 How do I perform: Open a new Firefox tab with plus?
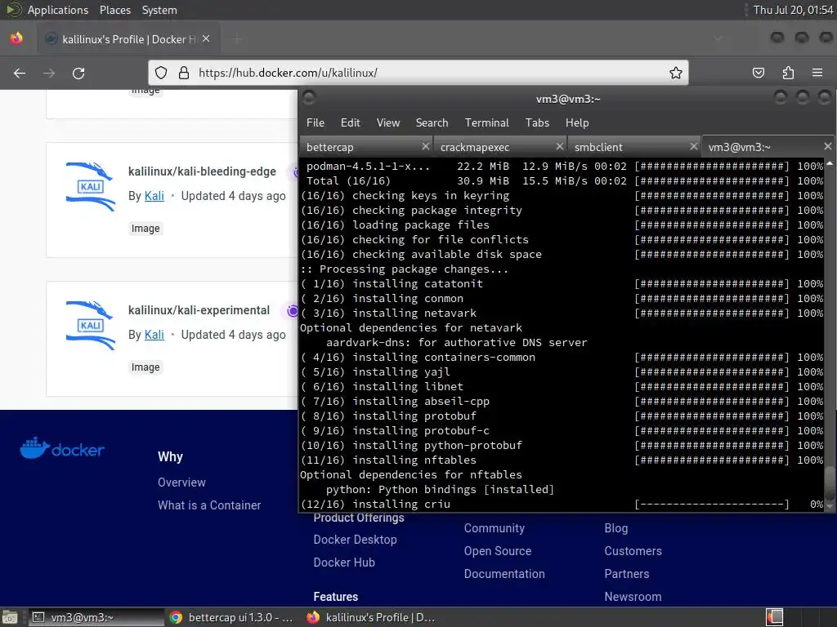pos(237,39)
